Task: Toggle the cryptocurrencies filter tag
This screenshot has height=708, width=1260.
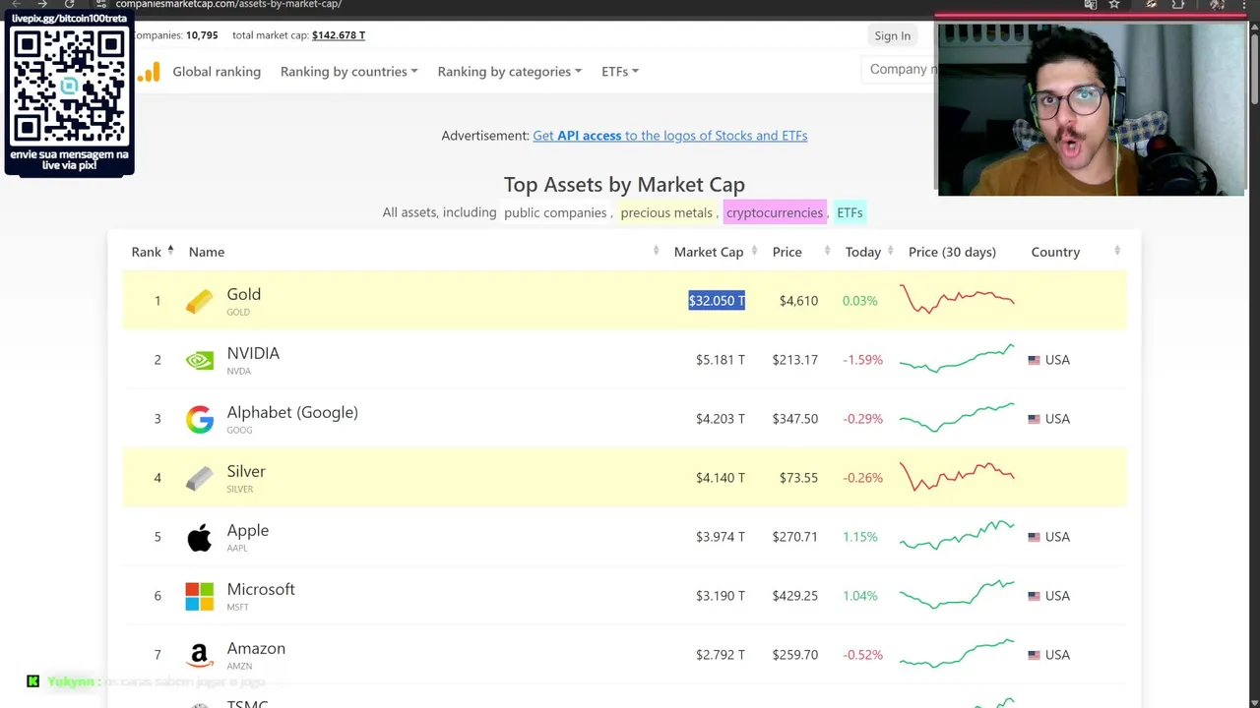Action: (774, 212)
